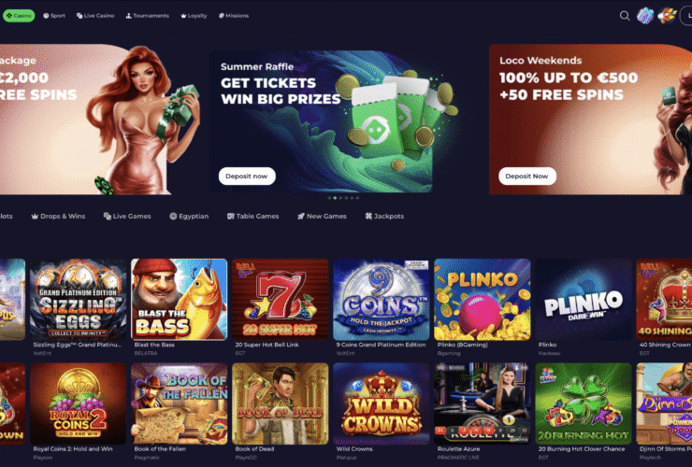Show the Jackpots category

(384, 216)
